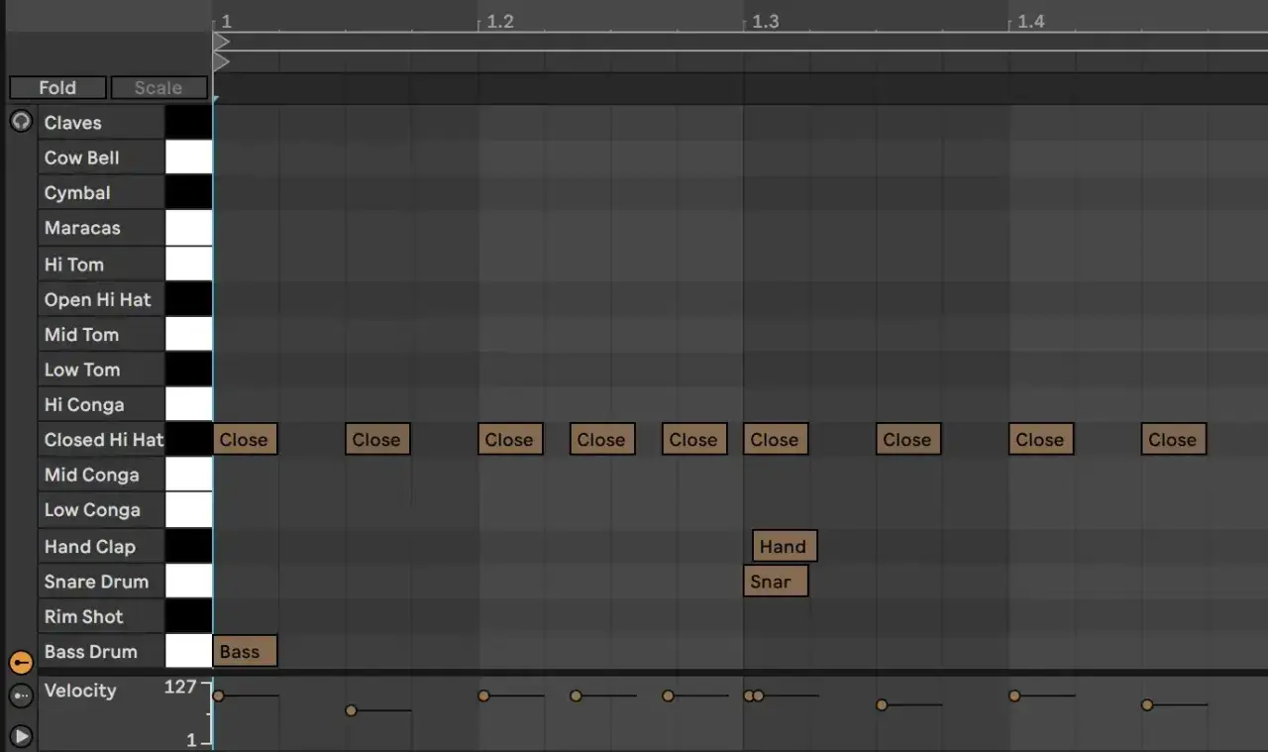Select the Hand Clap row label
The width and height of the screenshot is (1268, 752).
click(101, 547)
